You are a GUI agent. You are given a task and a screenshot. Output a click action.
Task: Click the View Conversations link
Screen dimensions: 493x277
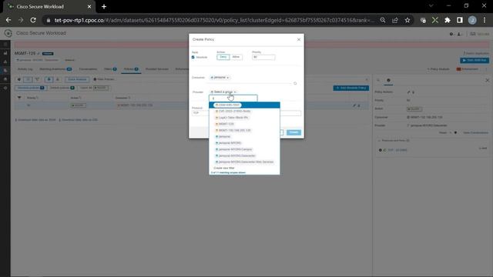click(475, 132)
